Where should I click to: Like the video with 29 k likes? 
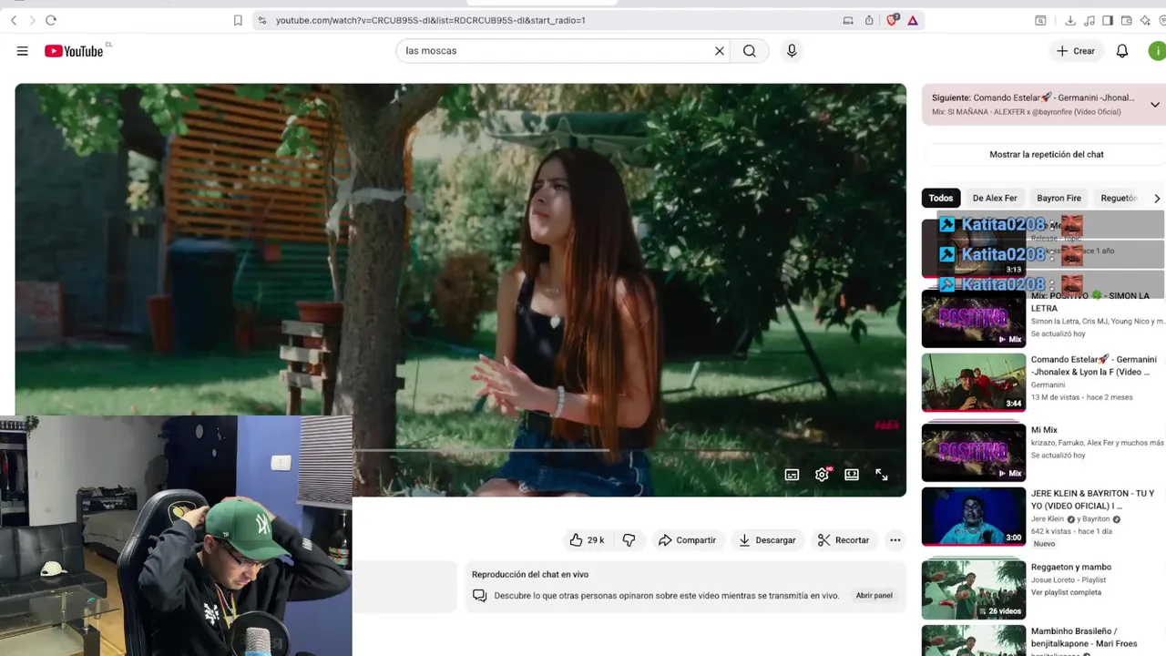tap(587, 540)
